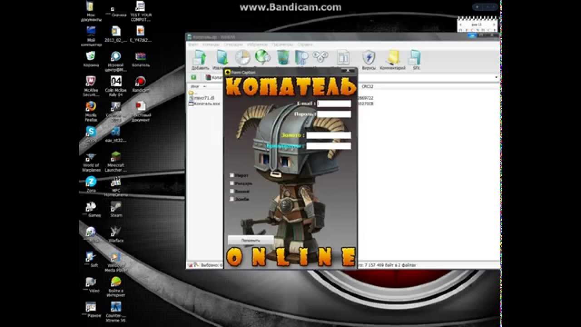Click the calendar gadget on the desktop
The width and height of the screenshot is (581, 327).
[478, 24]
